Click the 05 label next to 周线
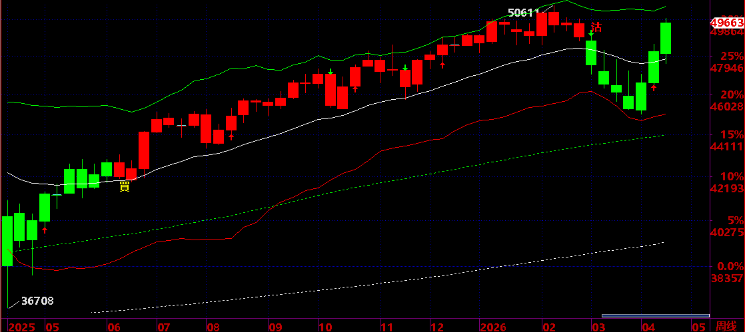The width and height of the screenshot is (745, 332). [x=698, y=327]
